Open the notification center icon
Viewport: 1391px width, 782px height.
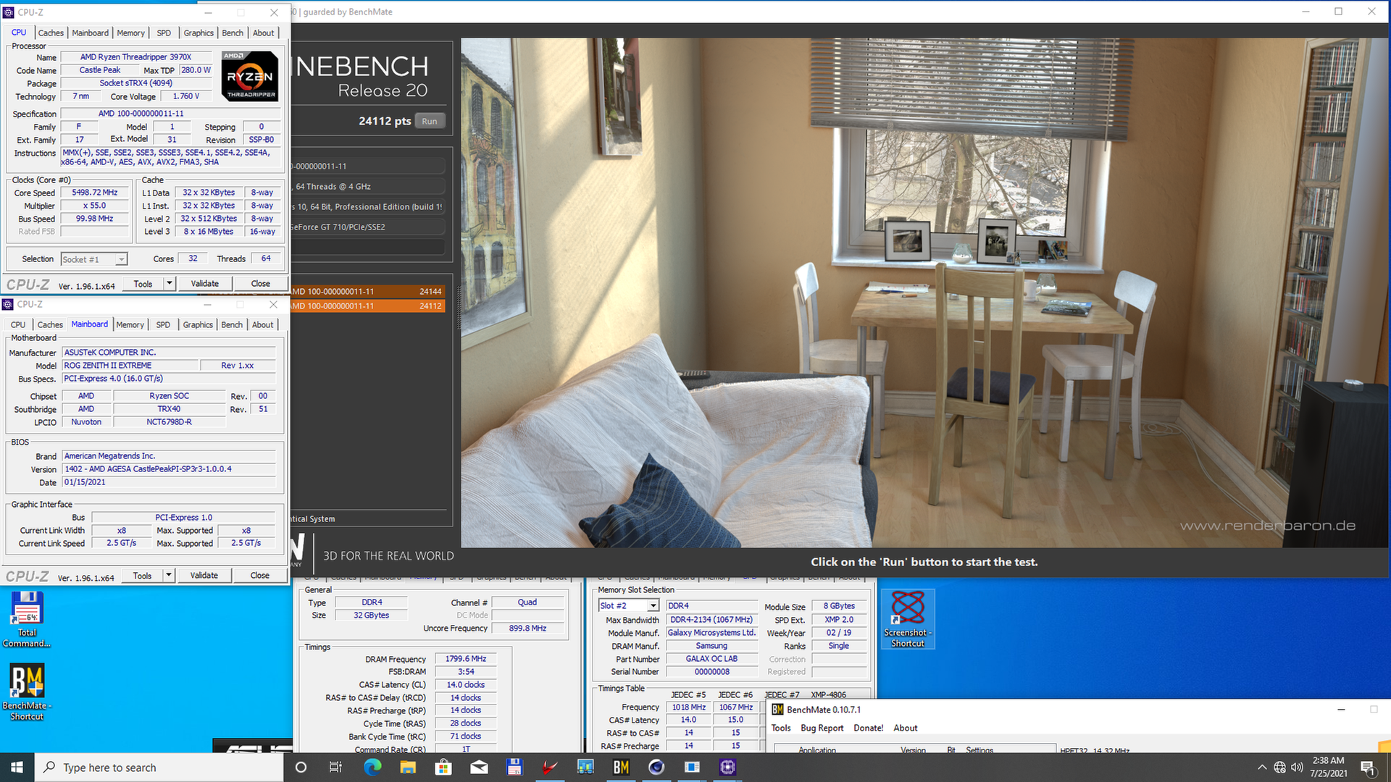tap(1367, 768)
